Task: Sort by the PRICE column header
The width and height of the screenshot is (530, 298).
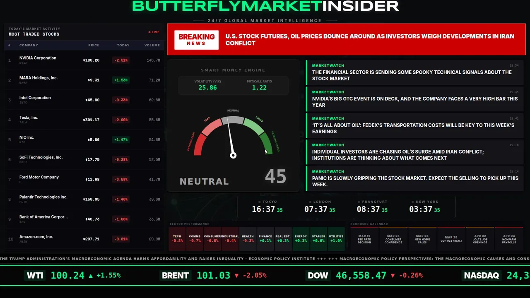Action: 94,45
